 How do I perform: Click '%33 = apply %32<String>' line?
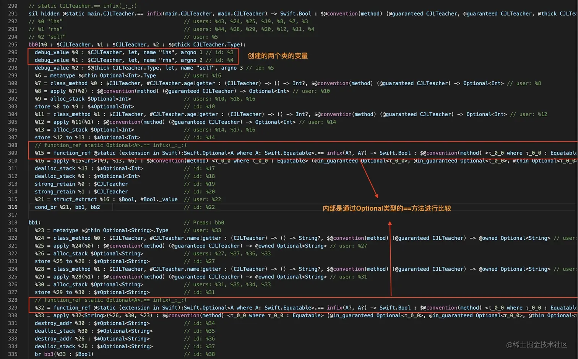point(305,315)
